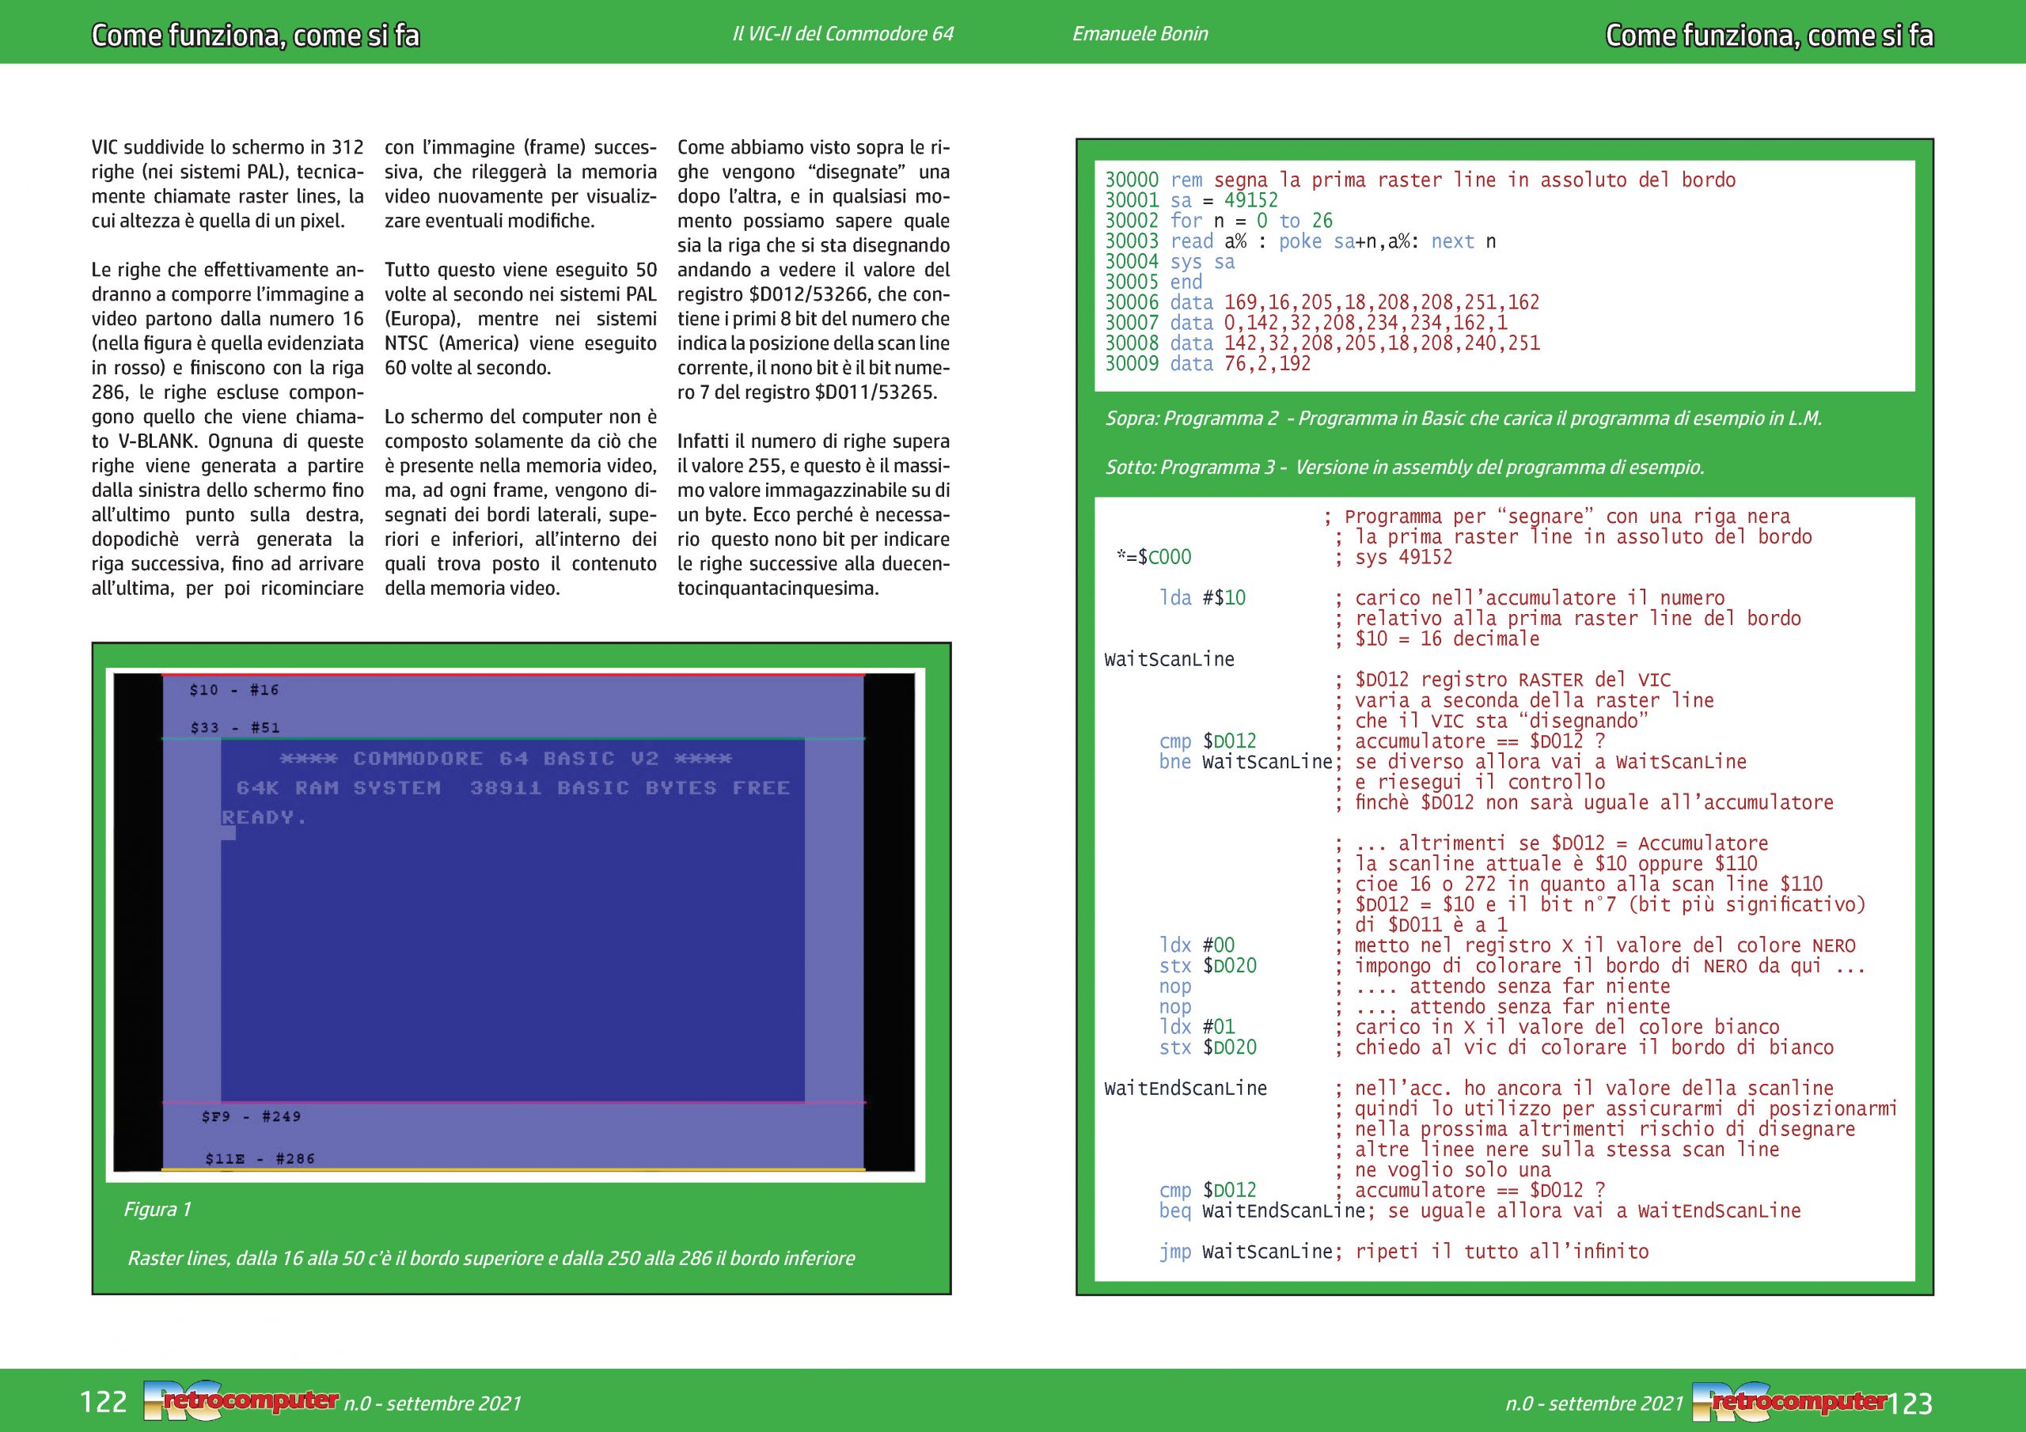The width and height of the screenshot is (2026, 1432).
Task: Click comment "; carico in X il valore del colore bianco"
Action: click(1556, 1027)
